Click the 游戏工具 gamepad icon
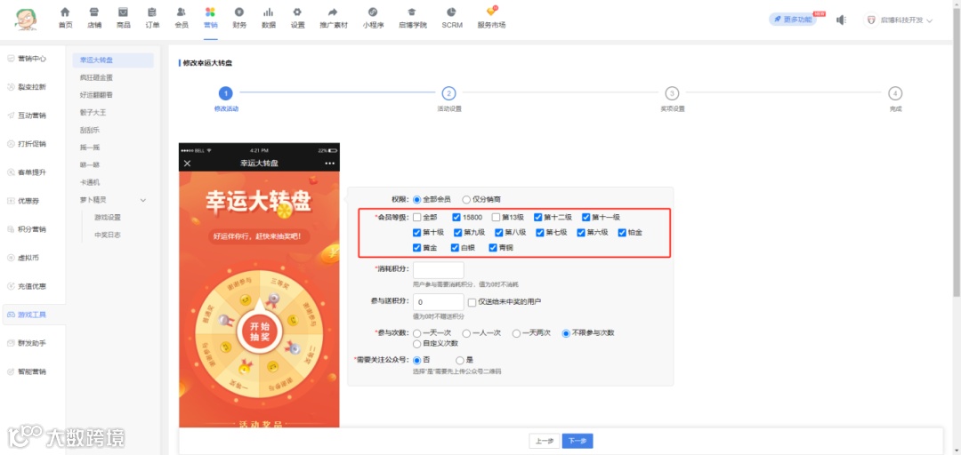The image size is (961, 455). 11,315
